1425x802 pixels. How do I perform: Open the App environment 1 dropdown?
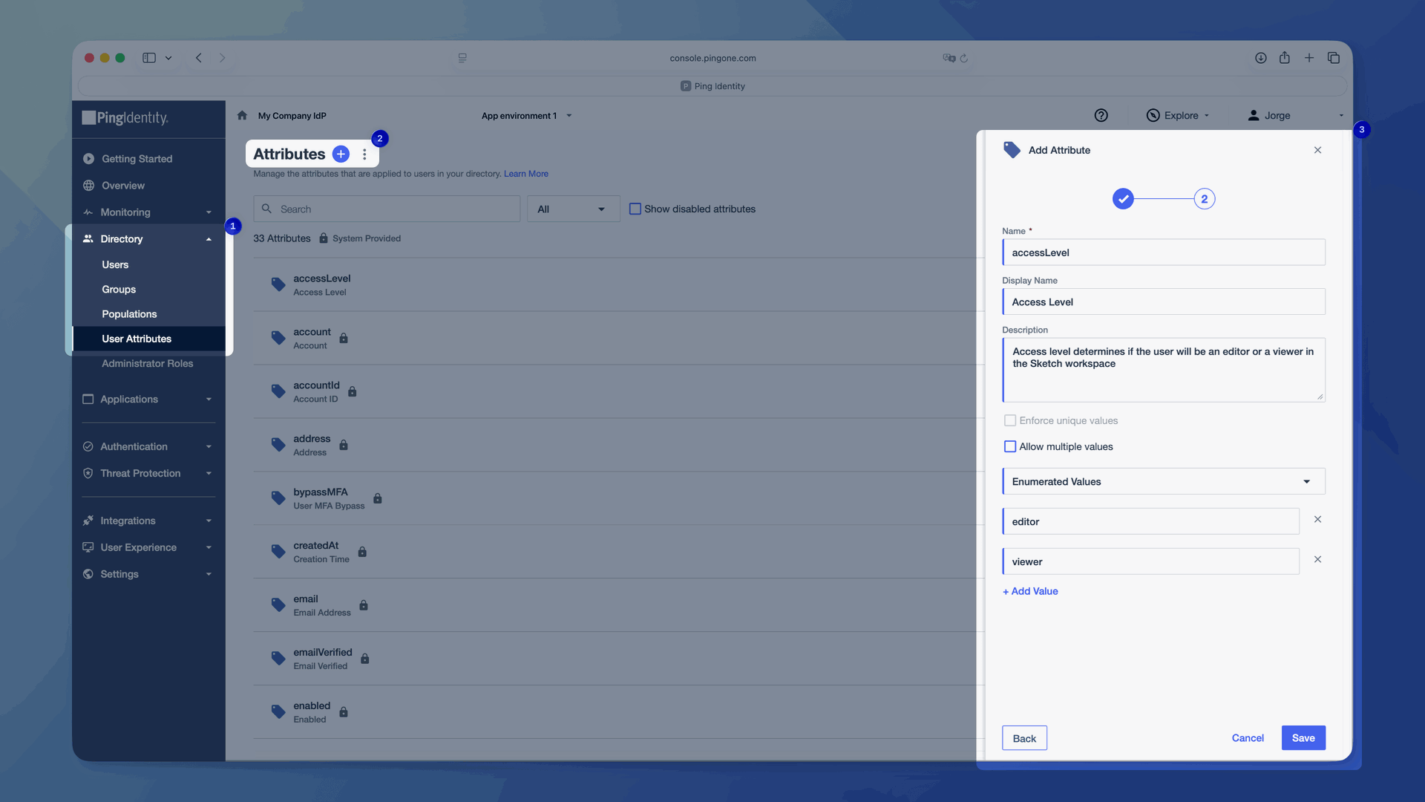click(526, 115)
